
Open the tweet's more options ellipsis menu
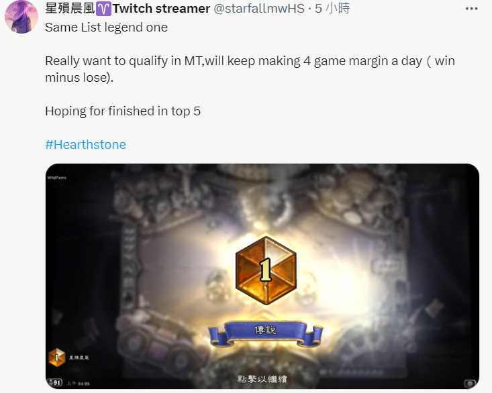[x=471, y=9]
